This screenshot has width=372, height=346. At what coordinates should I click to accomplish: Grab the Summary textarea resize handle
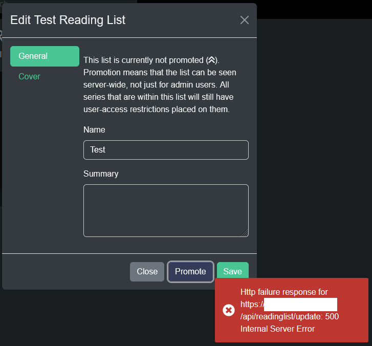point(245,233)
